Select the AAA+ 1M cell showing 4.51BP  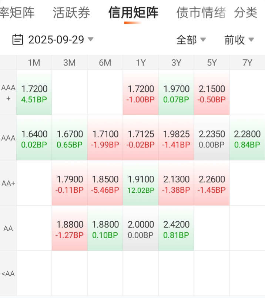coord(34,94)
